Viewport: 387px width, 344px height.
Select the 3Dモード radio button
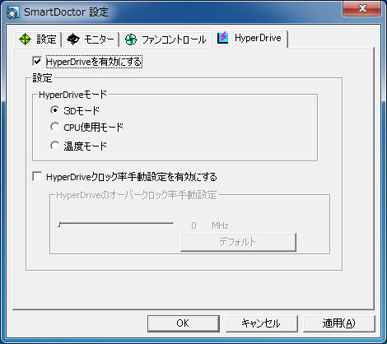pos(54,110)
